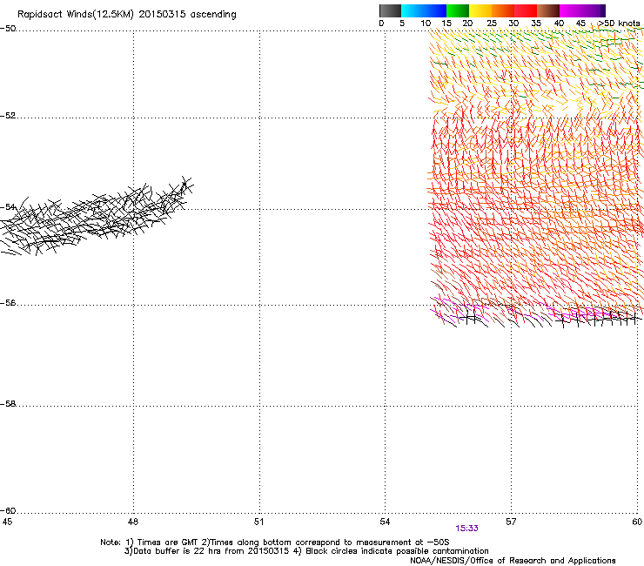Click the 'Rapidsact Winds(12.5KM) 20150315 ascending' title

click(127, 15)
